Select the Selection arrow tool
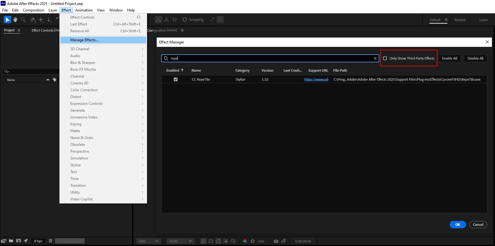This screenshot has height=246, width=495. click(x=7, y=20)
